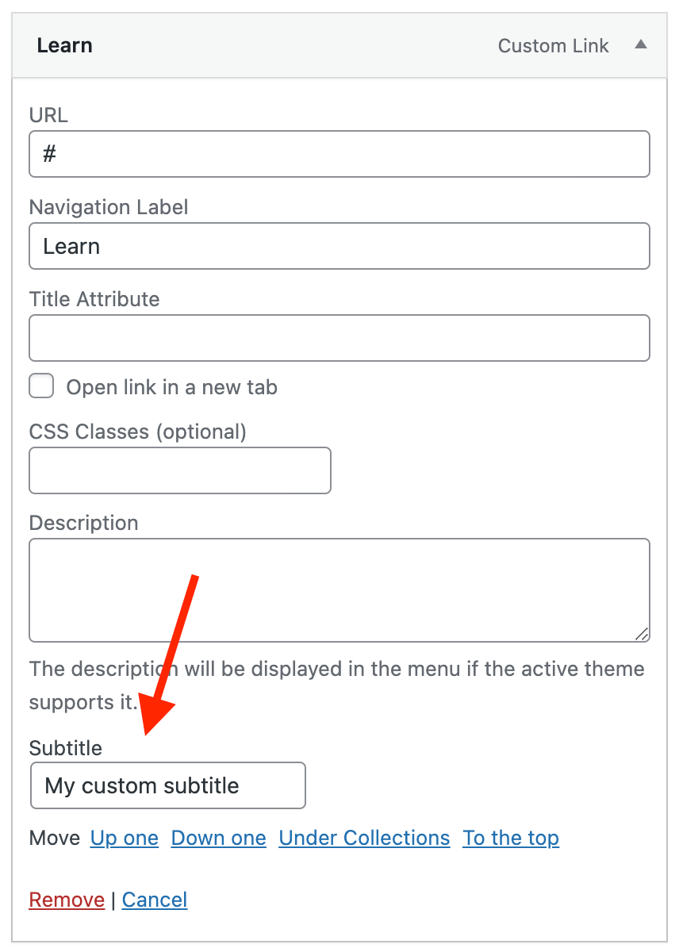Move the item Up one position

(x=124, y=838)
